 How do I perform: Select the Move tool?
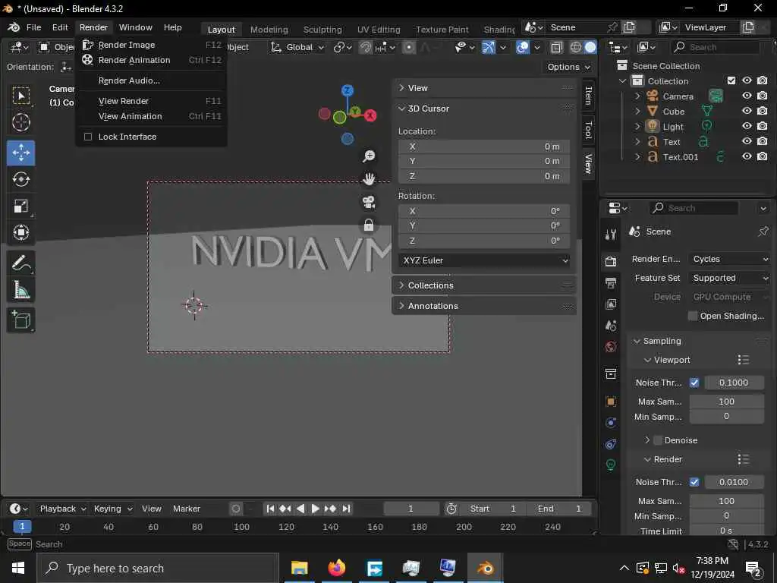click(20, 153)
